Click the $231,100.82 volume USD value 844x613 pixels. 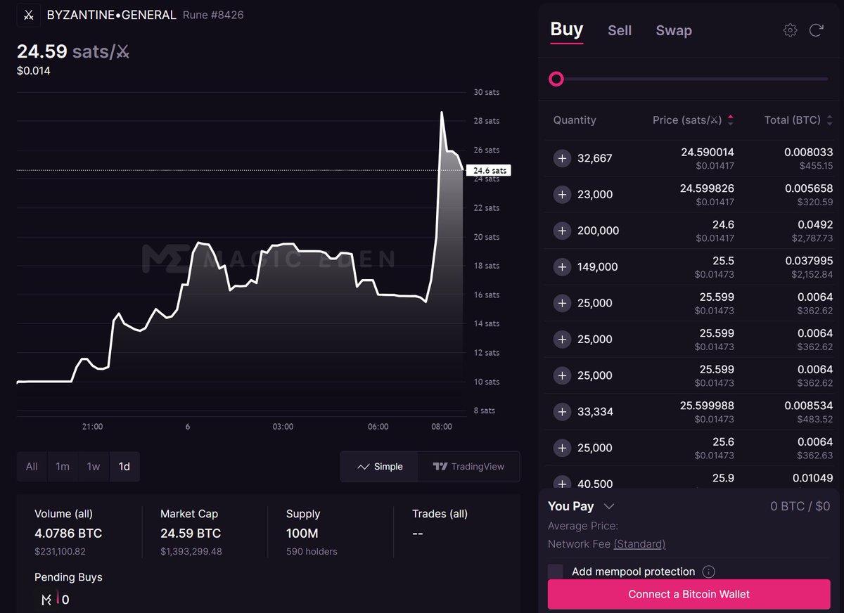pos(60,552)
